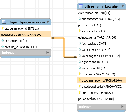
Task: Click the key icon beside empresa
Action: [80, 31]
